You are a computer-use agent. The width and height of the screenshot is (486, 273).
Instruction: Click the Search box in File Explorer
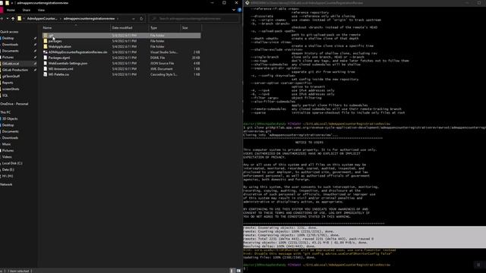(x=194, y=18)
